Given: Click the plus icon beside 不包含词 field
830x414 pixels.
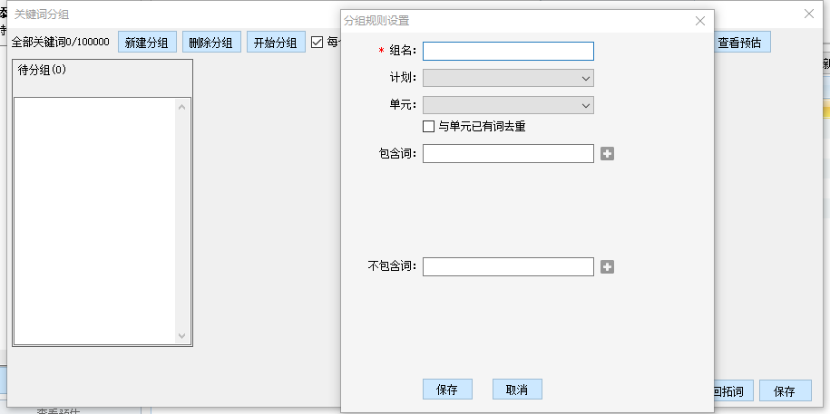Looking at the screenshot, I should click(x=608, y=267).
